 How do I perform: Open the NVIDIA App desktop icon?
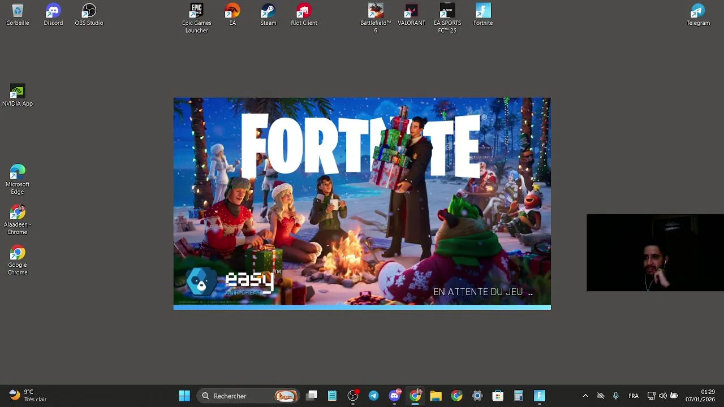18,96
